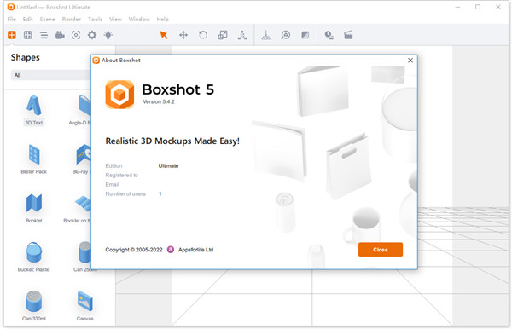
Task: Select the Bucket Plastic shape thumbnail
Action: click(34, 257)
